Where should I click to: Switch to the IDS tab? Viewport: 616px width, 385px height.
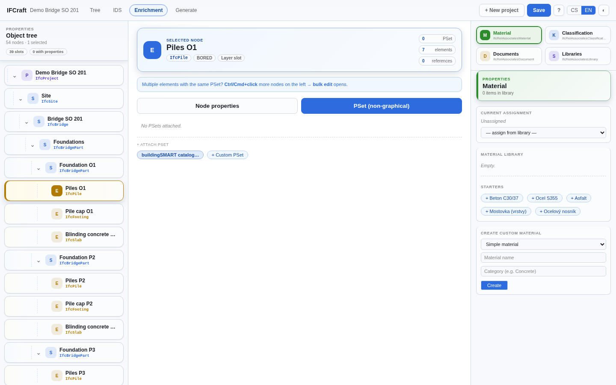(117, 10)
